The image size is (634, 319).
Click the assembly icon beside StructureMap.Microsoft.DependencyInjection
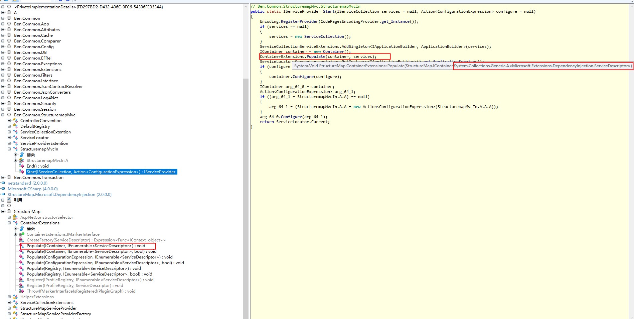3,194
